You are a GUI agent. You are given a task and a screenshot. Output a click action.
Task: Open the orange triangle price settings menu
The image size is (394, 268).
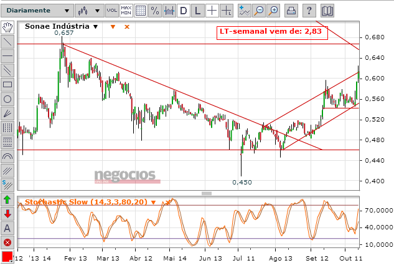point(113,27)
